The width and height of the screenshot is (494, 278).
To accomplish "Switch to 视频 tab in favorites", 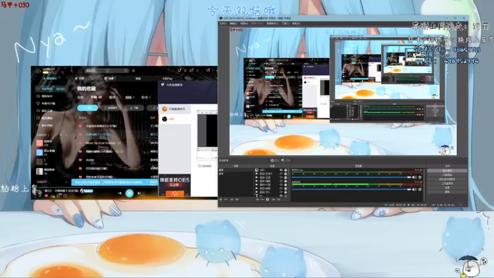I will coord(130,98).
